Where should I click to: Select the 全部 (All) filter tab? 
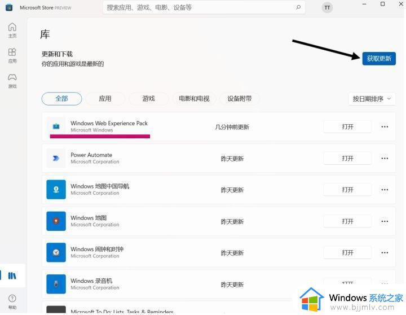(x=61, y=99)
